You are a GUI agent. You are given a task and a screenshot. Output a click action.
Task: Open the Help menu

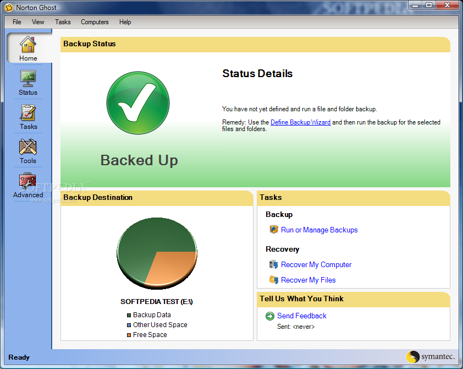point(125,22)
